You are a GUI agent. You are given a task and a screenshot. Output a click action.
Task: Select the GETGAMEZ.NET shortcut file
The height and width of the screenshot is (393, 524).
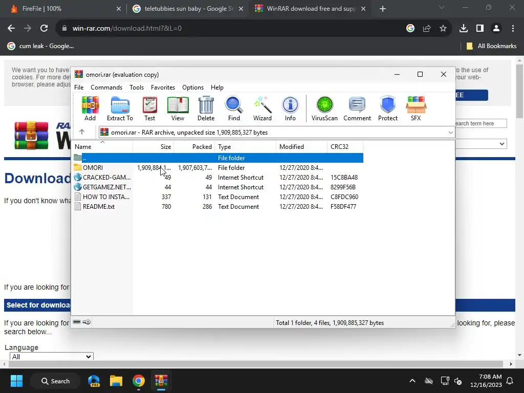[x=217, y=187]
